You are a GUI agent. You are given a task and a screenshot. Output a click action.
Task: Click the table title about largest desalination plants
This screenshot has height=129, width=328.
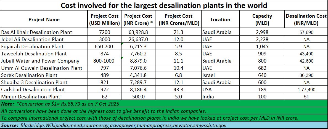164,6
